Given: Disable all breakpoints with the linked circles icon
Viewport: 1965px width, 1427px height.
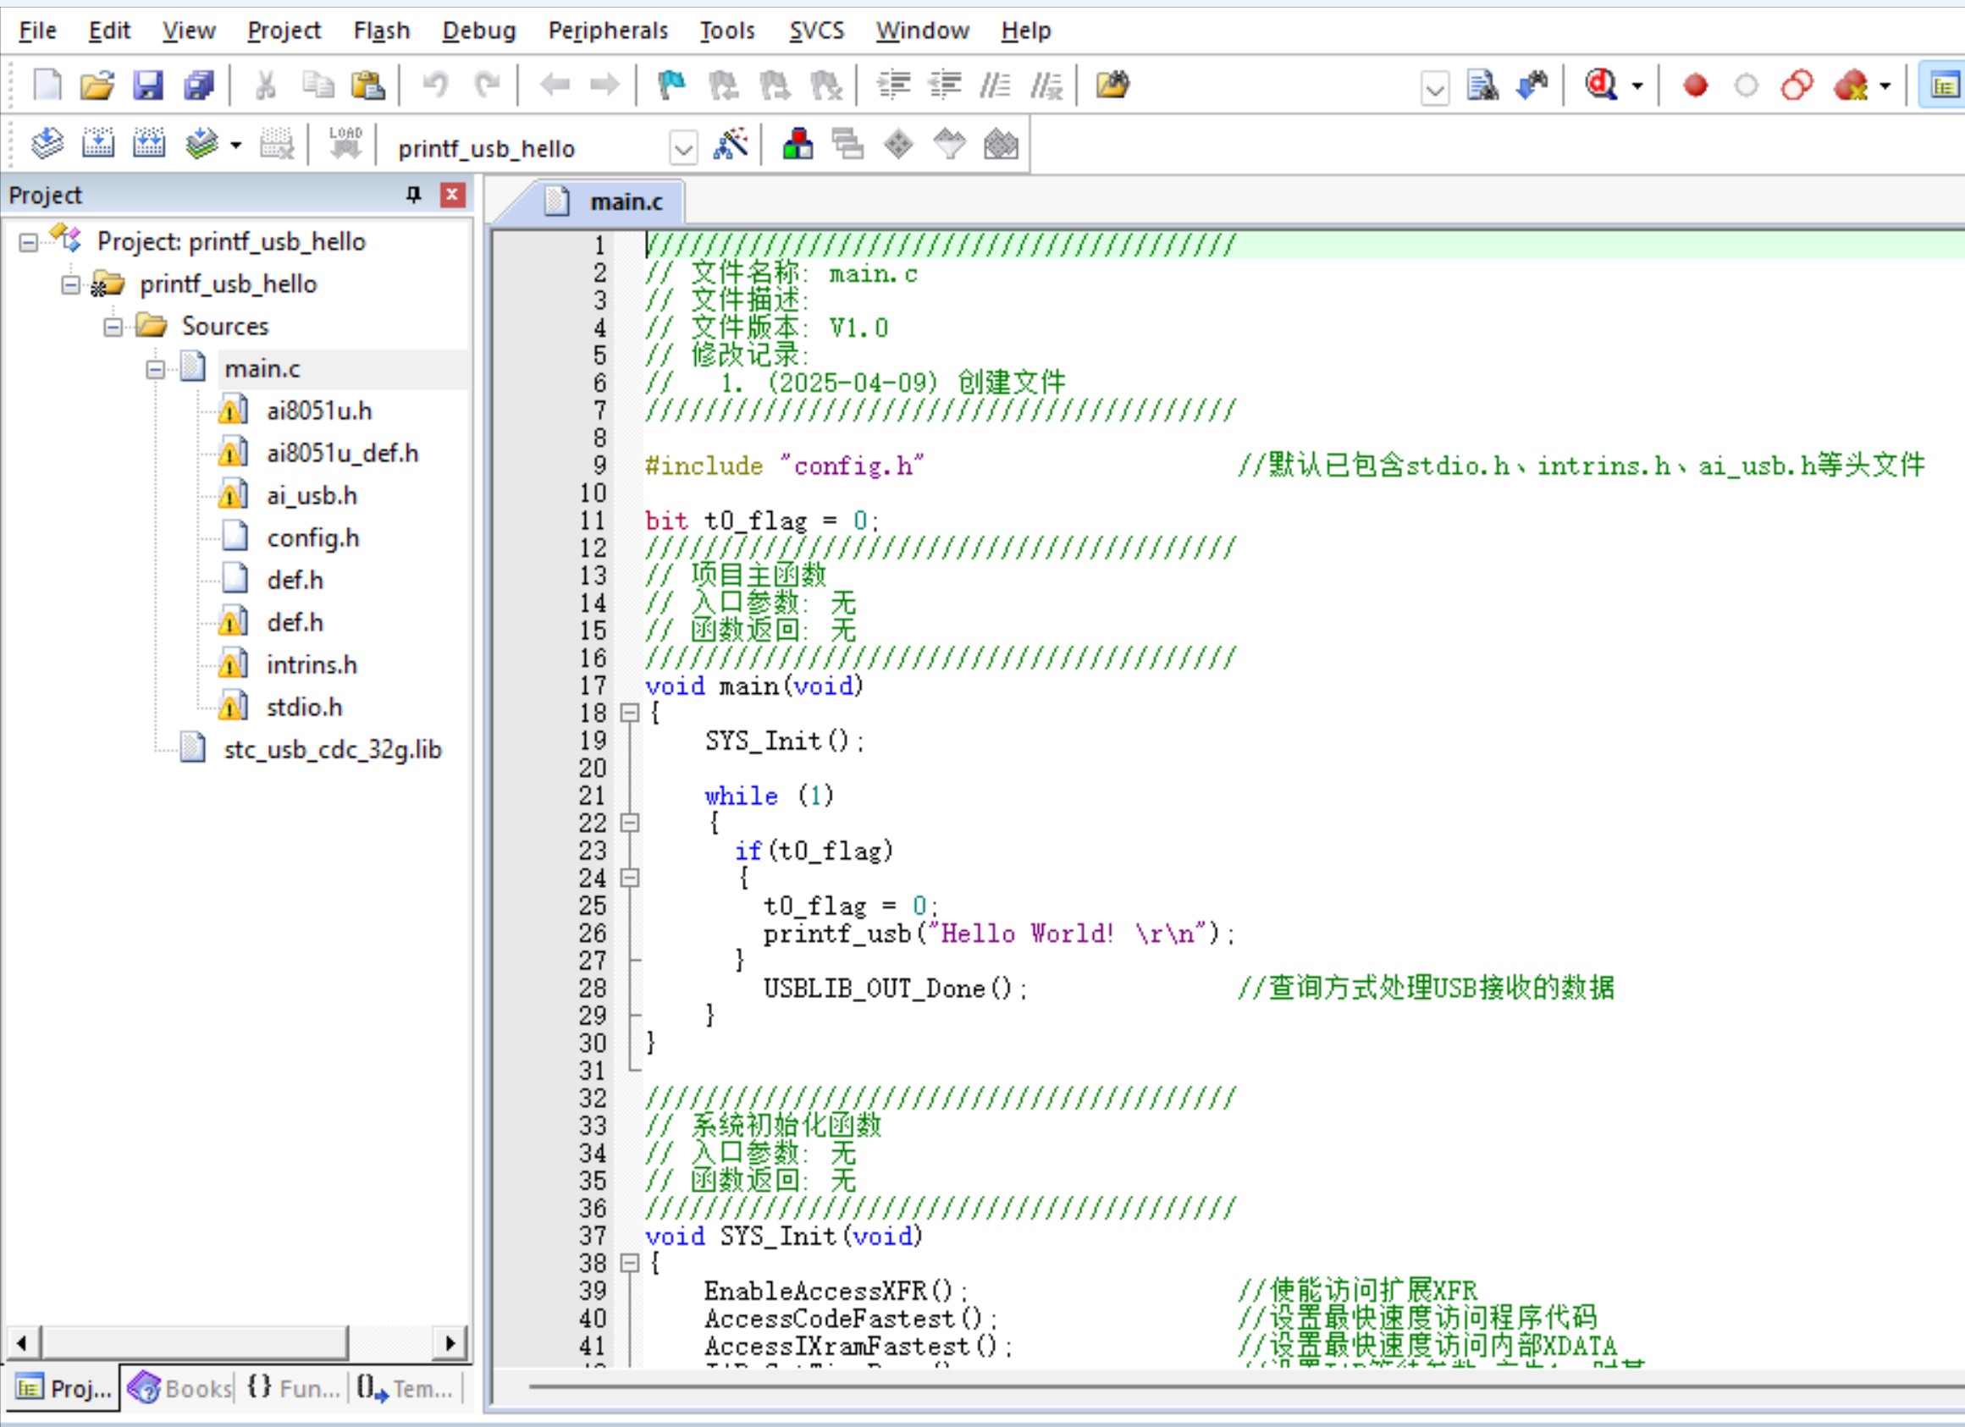Looking at the screenshot, I should pyautogui.click(x=1797, y=85).
